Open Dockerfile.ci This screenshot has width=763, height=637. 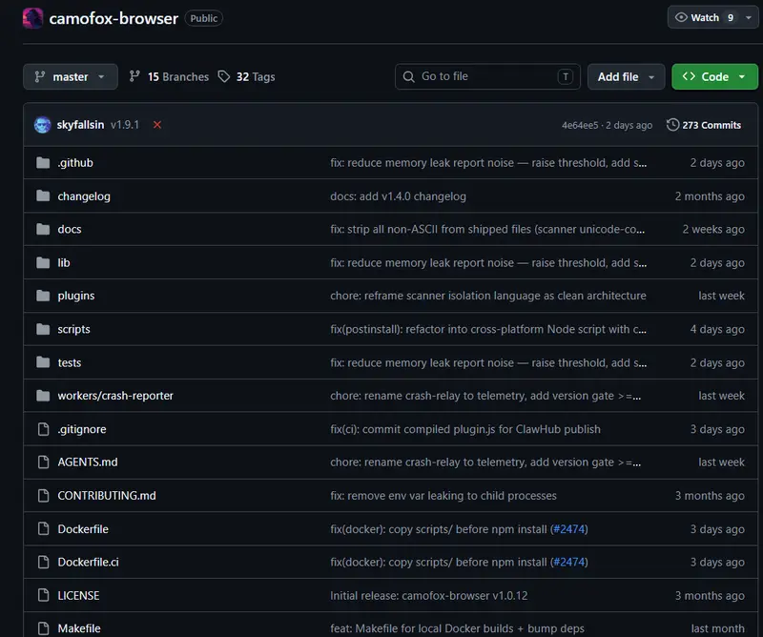tap(88, 562)
